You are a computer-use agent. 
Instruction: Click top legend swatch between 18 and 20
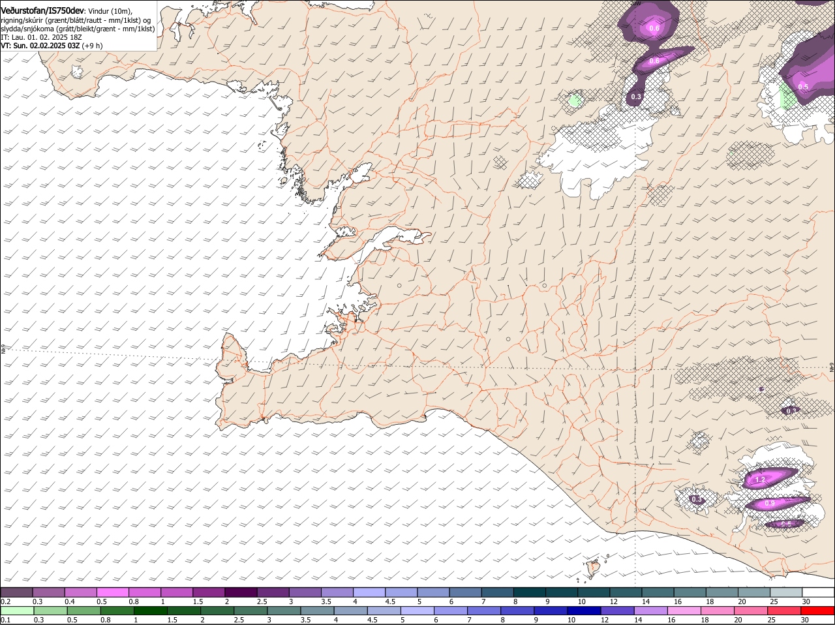722,592
